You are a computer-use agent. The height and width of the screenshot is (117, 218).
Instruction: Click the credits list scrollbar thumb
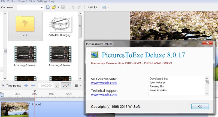pyautogui.click(x=207, y=82)
